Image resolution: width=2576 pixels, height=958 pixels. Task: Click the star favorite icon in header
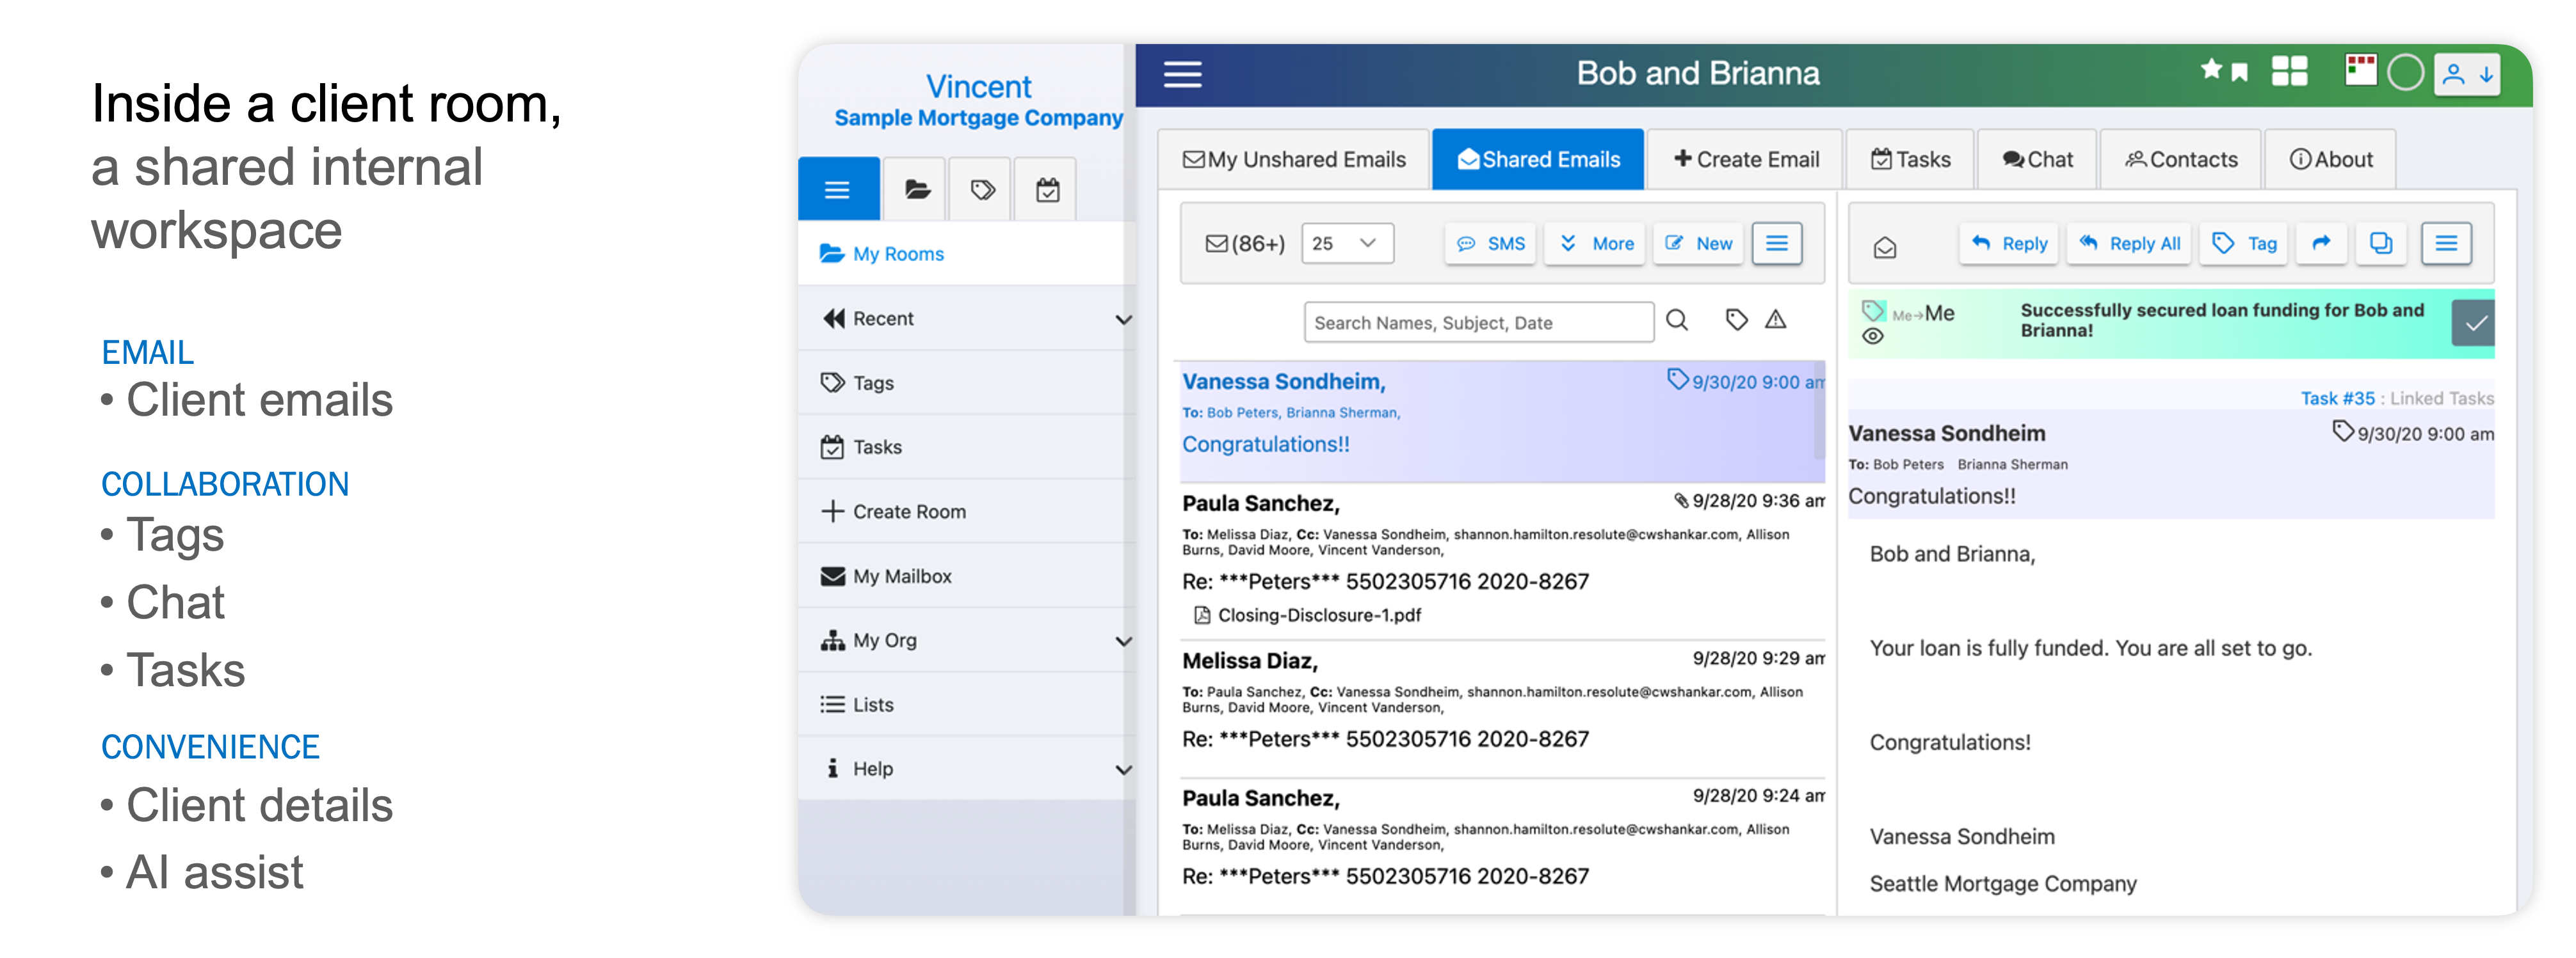[x=2211, y=69]
